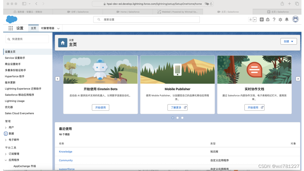304x171 pixels.
Task: Open 商业设置助手 in the sidebar
Action: click(x=13, y=64)
